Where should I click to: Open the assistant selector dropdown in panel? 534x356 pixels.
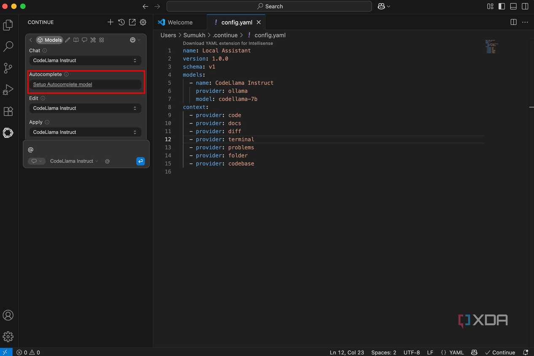click(x=135, y=40)
